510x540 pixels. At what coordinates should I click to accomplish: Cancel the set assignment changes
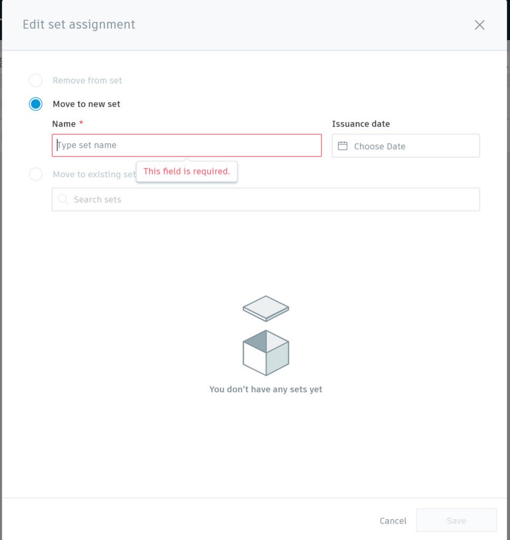(393, 520)
